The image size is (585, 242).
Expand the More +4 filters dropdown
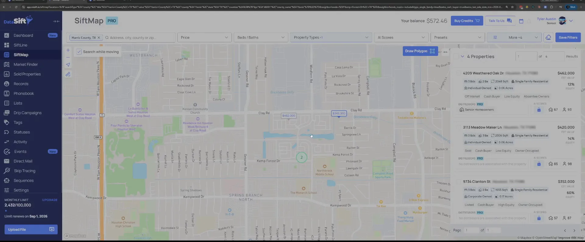click(514, 37)
